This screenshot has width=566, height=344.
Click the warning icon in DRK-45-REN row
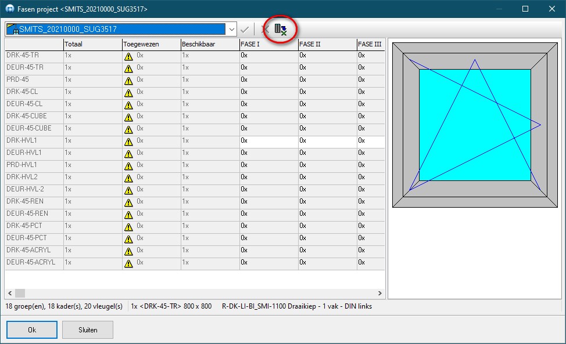[x=128, y=203]
